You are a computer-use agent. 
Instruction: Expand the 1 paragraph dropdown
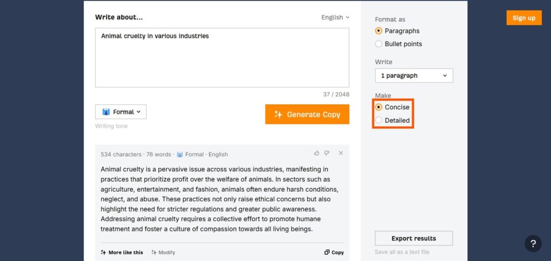click(x=414, y=75)
